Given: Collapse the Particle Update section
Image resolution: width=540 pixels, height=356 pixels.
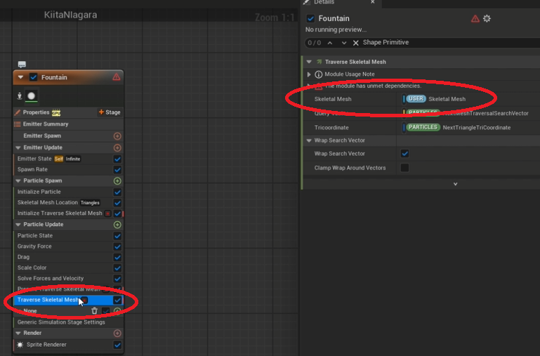Looking at the screenshot, I should (x=18, y=225).
